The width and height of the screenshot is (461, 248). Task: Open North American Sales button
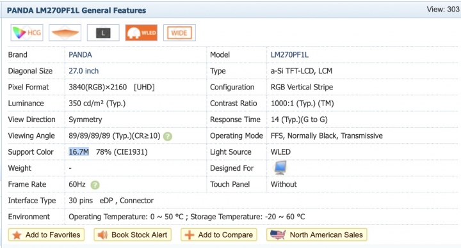click(x=317, y=235)
